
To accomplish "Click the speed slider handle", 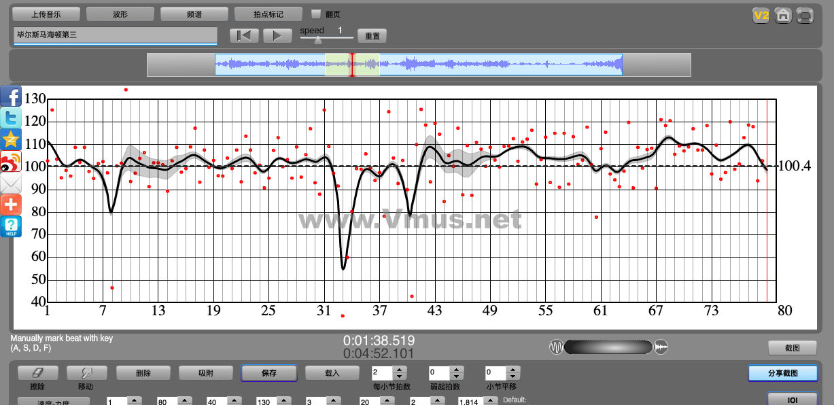I will pos(317,40).
